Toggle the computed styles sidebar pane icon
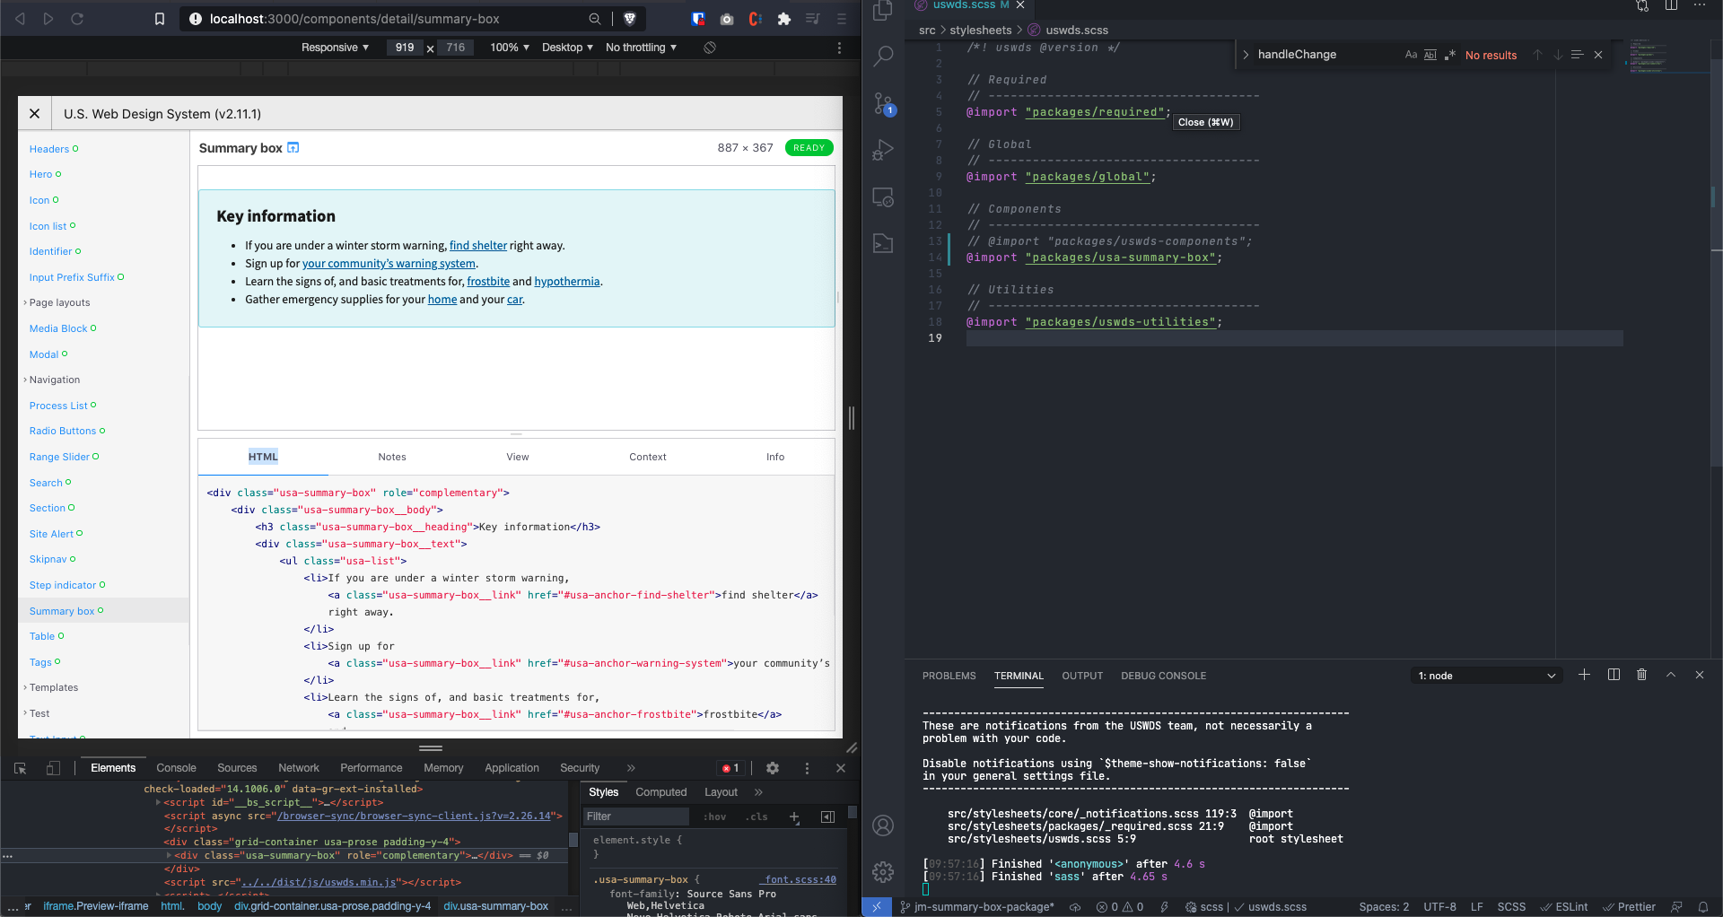1723x917 pixels. click(827, 817)
